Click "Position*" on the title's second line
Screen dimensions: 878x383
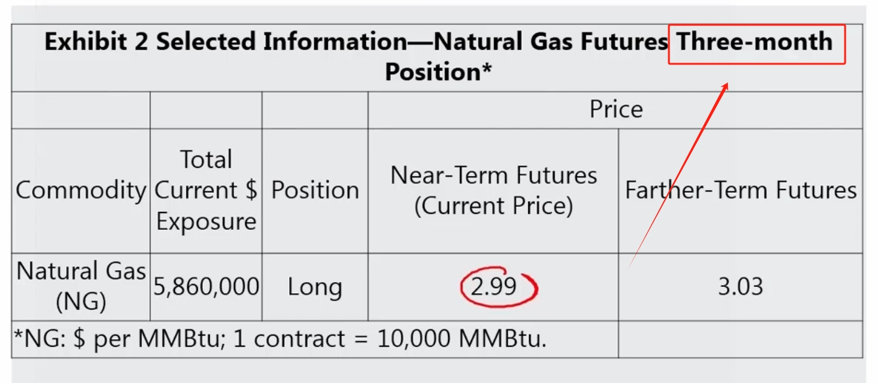coord(438,72)
